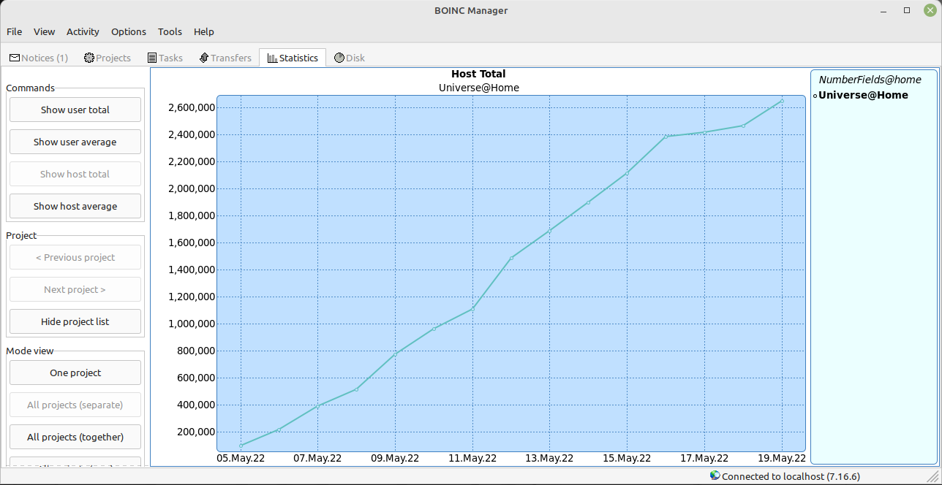Viewport: 942px width, 485px height.
Task: Click the Transfers arrows icon
Action: (x=204, y=58)
